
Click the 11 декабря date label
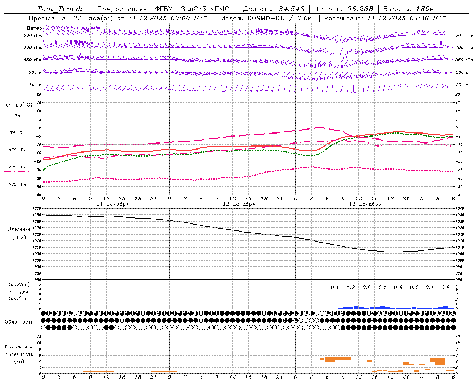pyautogui.click(x=113, y=204)
